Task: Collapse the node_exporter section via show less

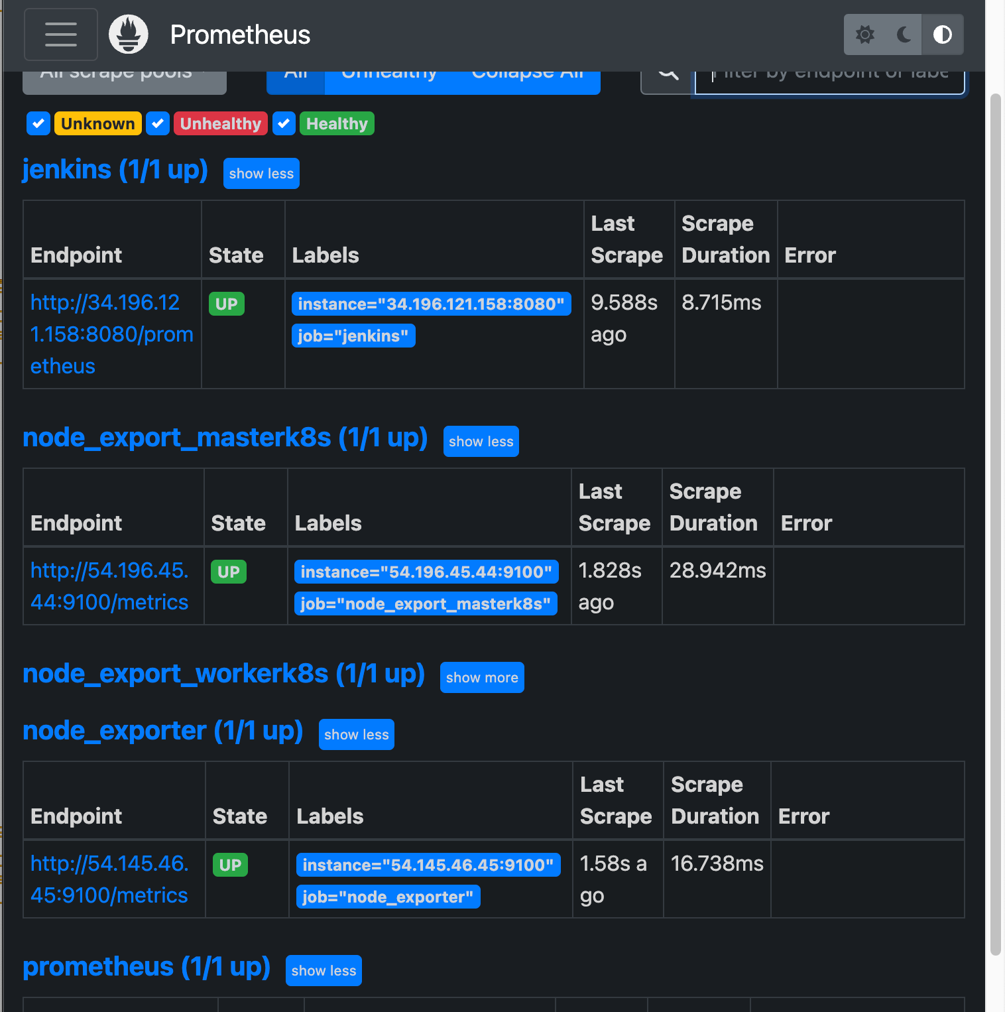Action: tap(356, 734)
